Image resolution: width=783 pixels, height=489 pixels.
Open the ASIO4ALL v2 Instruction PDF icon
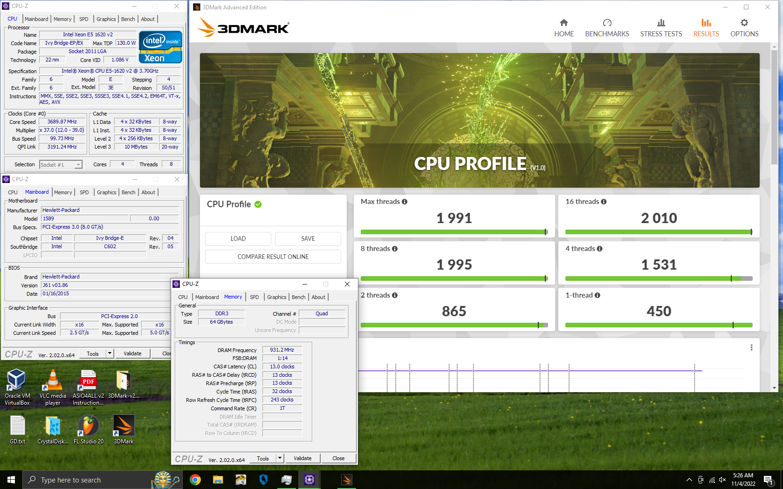[x=88, y=387]
